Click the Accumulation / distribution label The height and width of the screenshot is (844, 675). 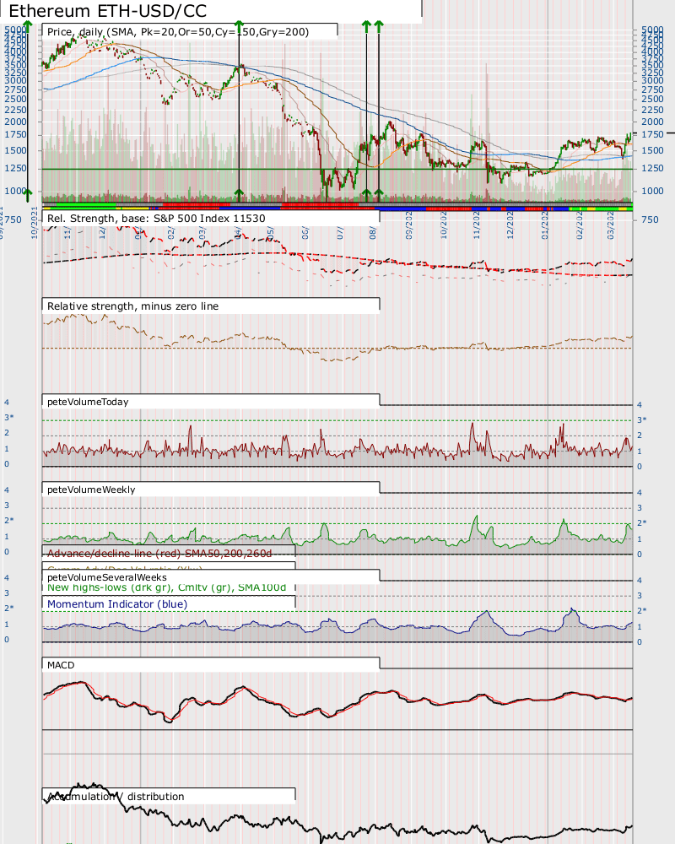click(116, 797)
